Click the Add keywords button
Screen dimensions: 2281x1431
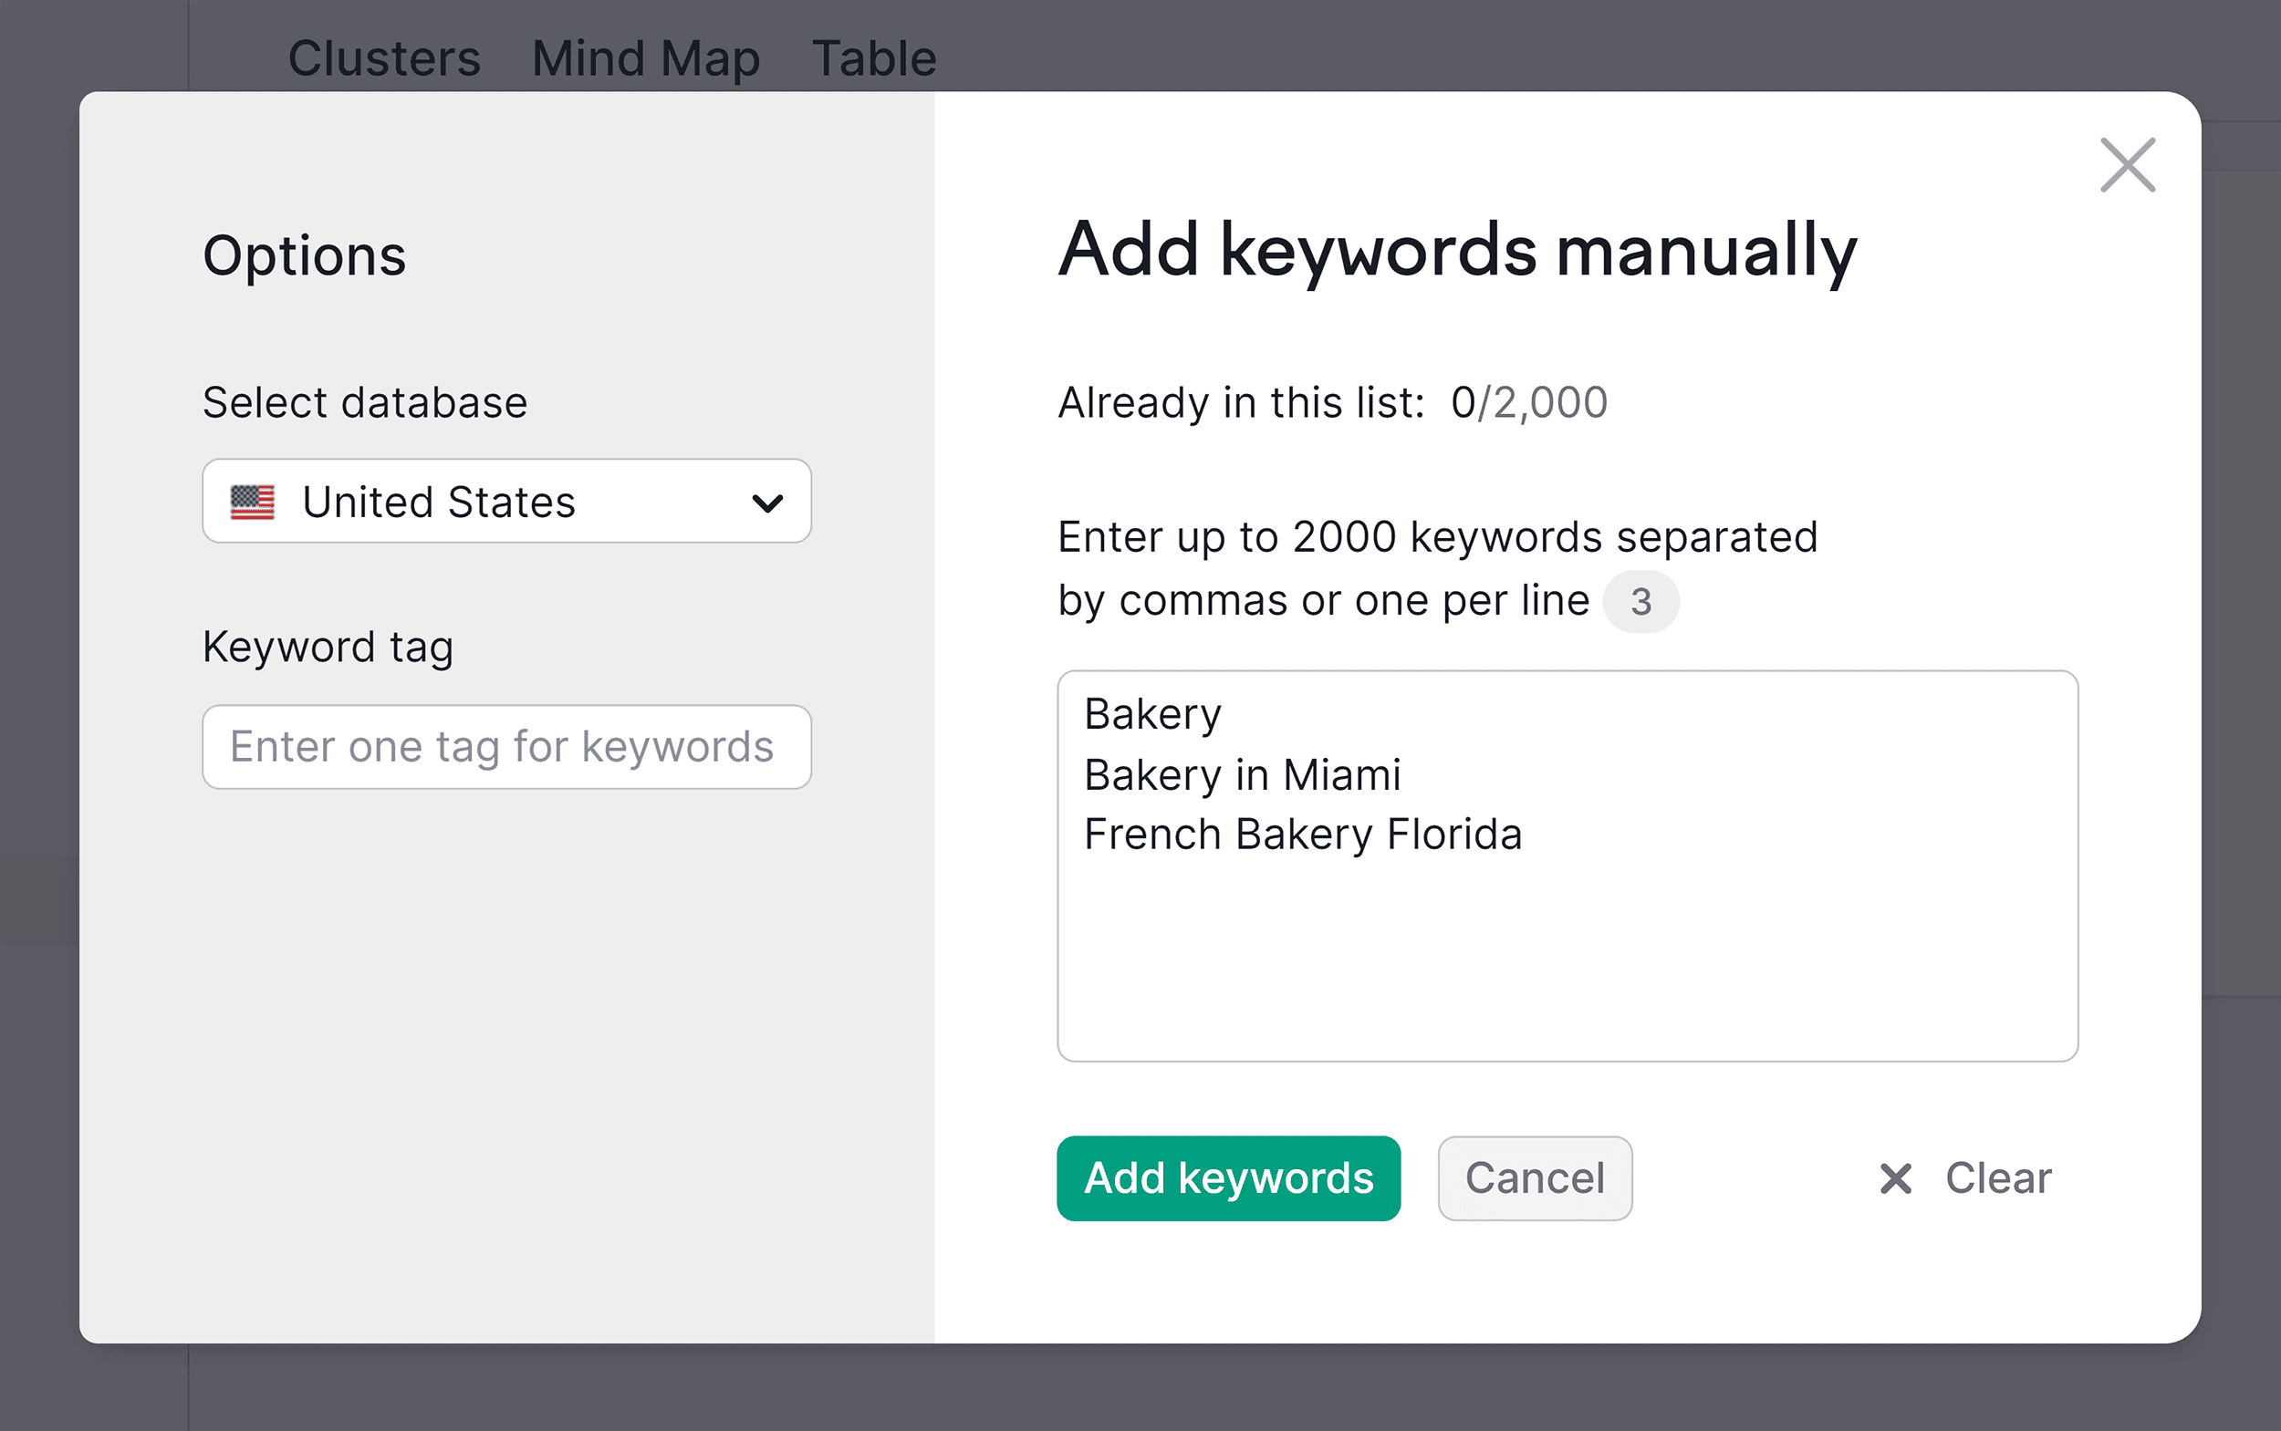pyautogui.click(x=1228, y=1178)
